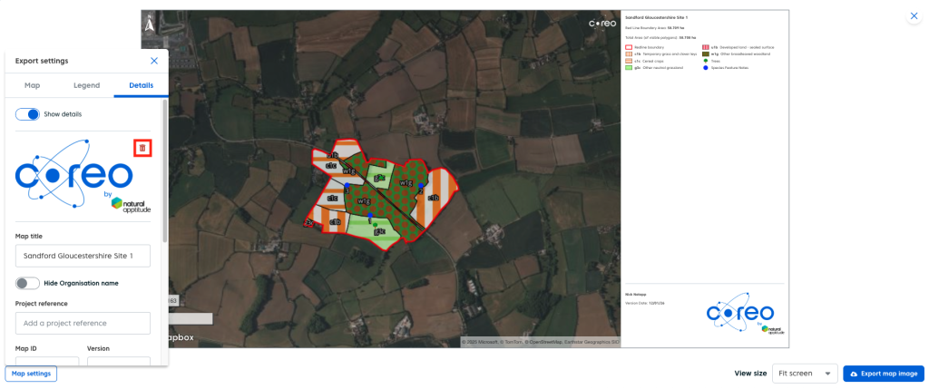Close the export preview with top-right X
The width and height of the screenshot is (929, 389).
(914, 17)
